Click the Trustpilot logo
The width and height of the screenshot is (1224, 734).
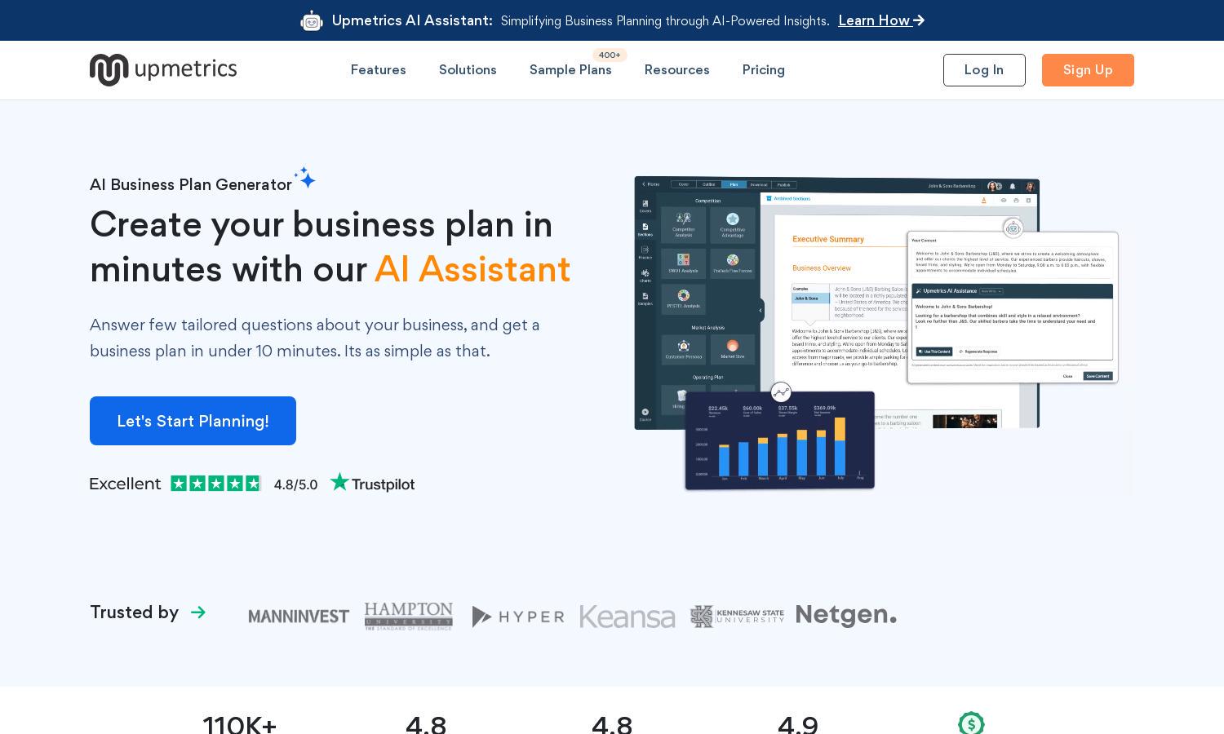coord(372,483)
